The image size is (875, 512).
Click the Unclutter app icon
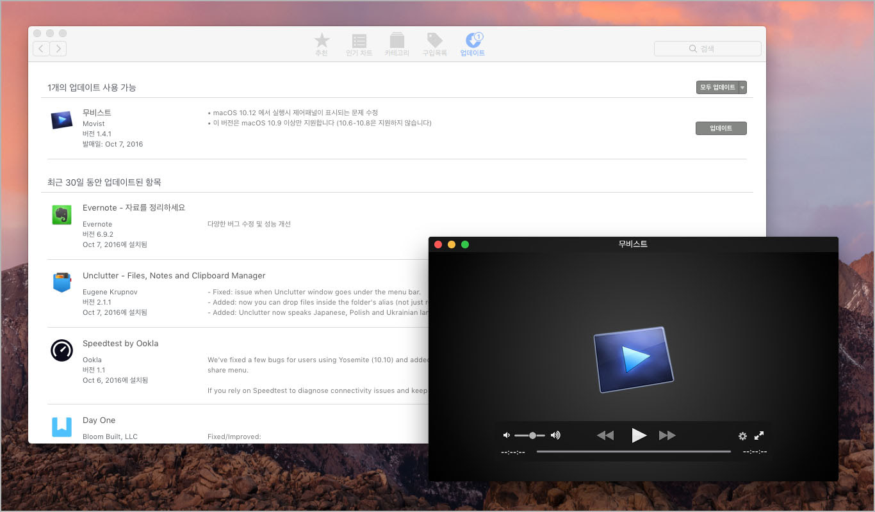click(x=61, y=282)
